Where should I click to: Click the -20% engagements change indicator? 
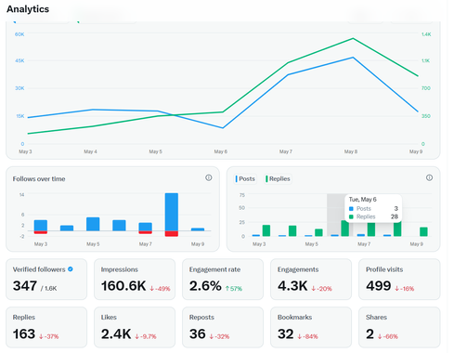tap(321, 289)
